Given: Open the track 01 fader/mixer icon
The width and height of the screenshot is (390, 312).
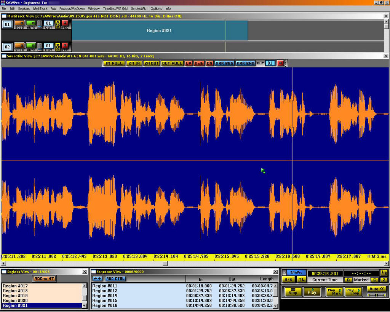Looking at the screenshot, I should (x=40, y=24).
